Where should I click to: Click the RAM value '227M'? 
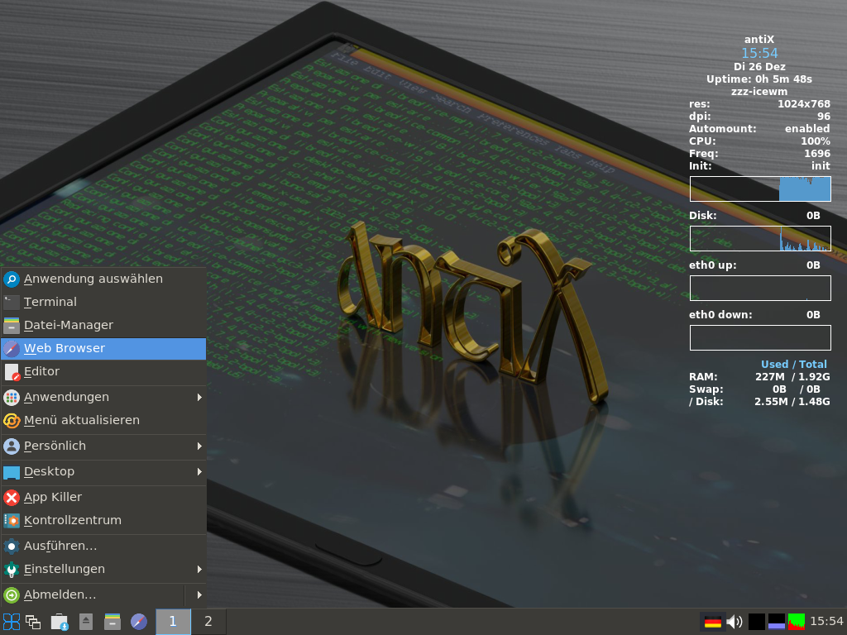(770, 377)
